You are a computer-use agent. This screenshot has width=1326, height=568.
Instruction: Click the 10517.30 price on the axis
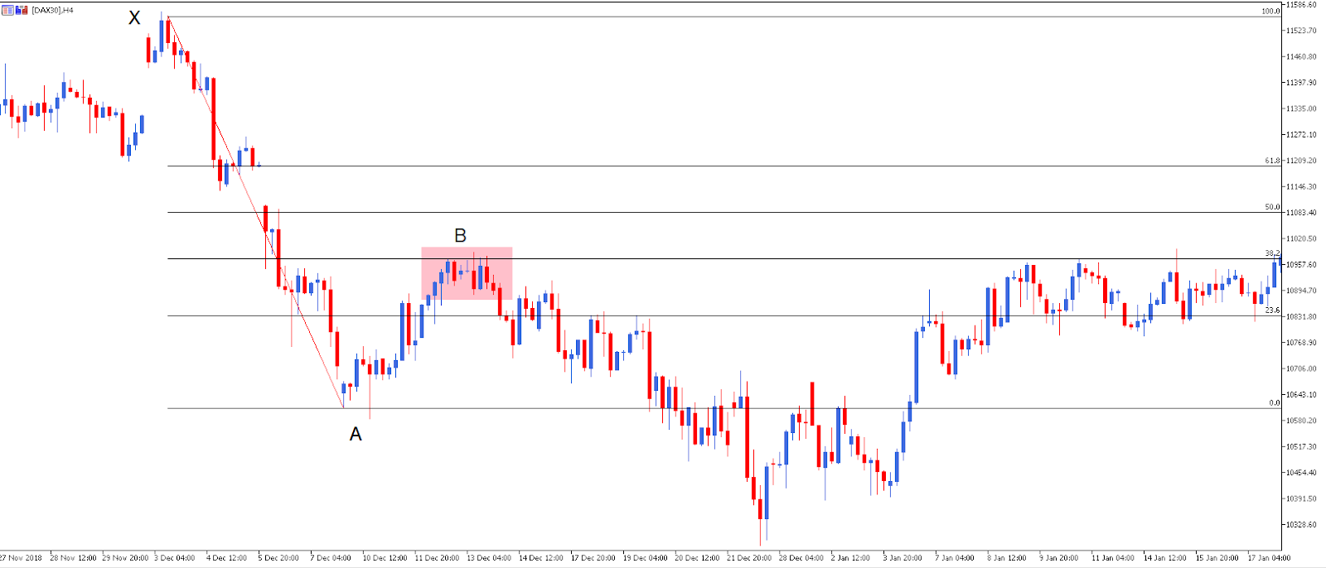coord(1301,447)
